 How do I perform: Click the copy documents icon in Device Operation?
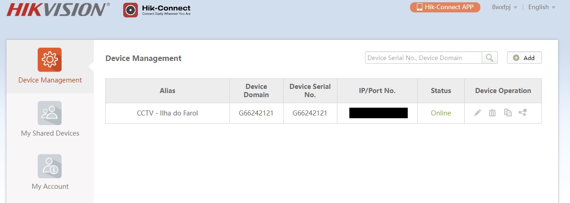pos(507,113)
